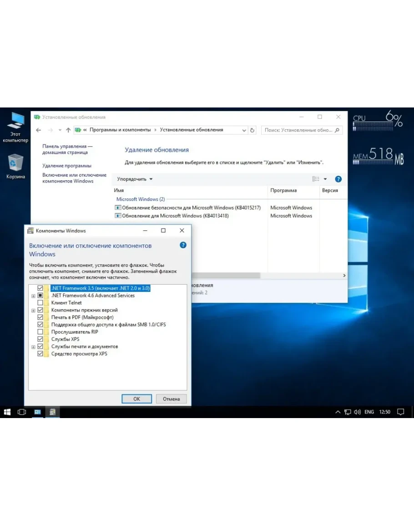Expand the Компоненты прежних версий tree node

33,310
